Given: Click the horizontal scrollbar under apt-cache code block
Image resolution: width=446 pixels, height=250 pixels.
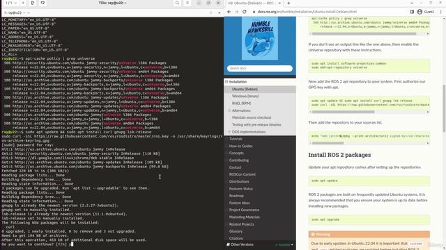Looking at the screenshot, I should 364,34.
